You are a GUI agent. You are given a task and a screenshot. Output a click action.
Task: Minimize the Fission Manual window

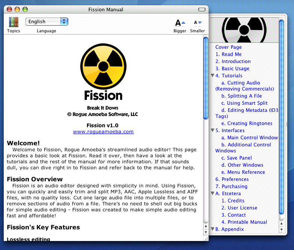[x=17, y=9]
